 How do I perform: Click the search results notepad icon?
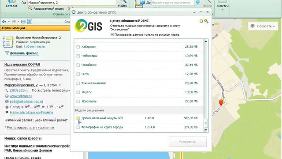(8, 42)
